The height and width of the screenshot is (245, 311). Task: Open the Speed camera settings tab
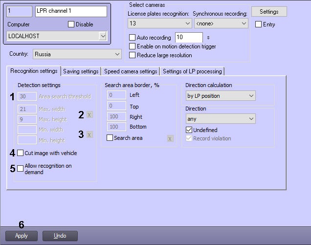pyautogui.click(x=131, y=71)
